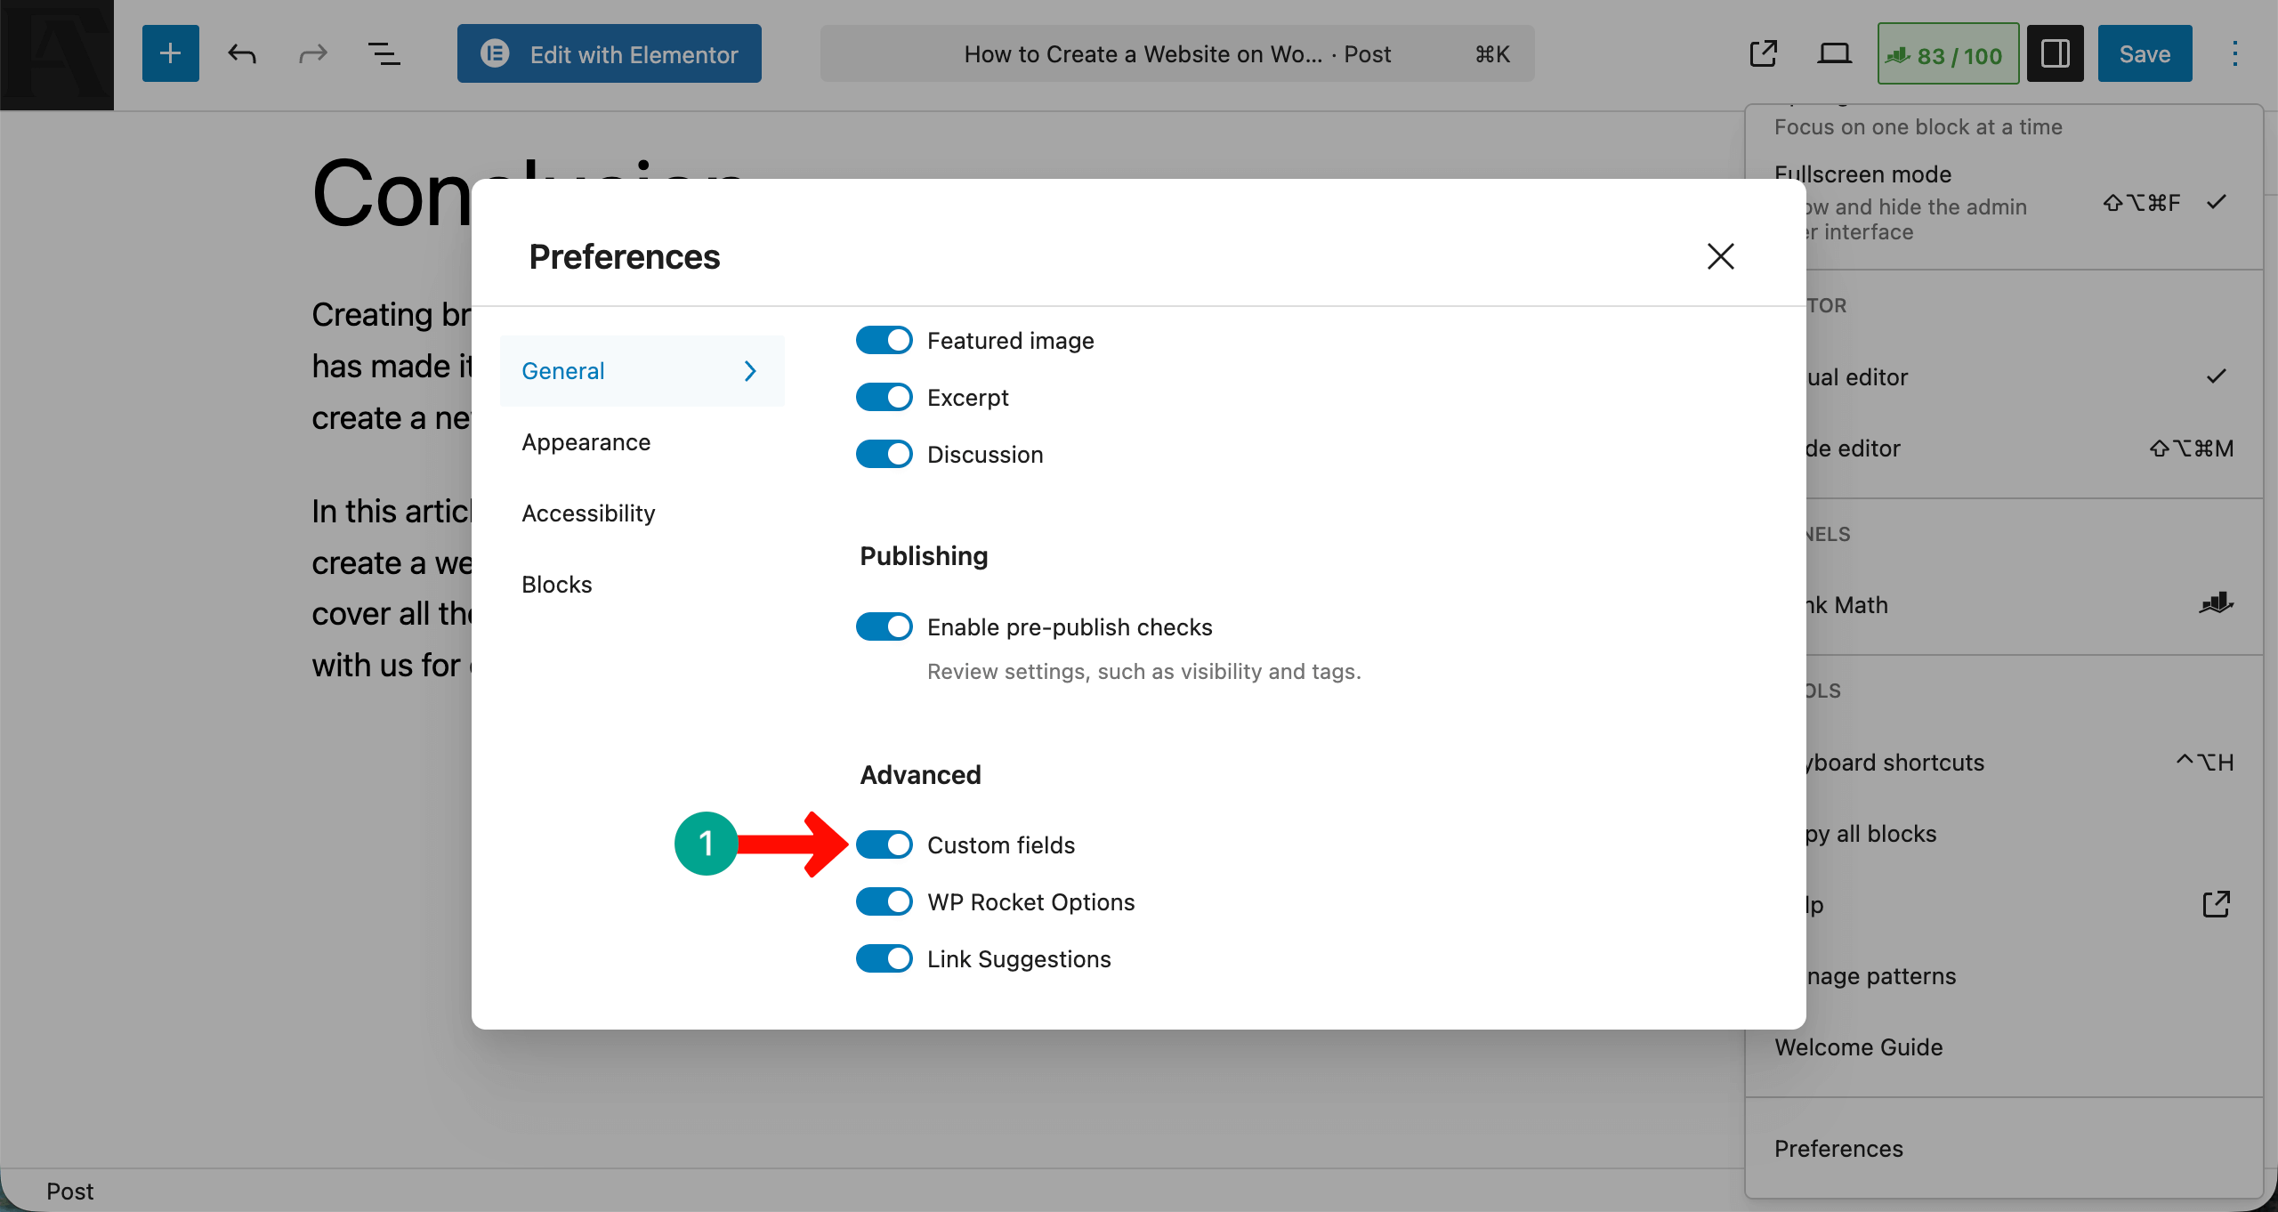Open Preferences from the options menu
This screenshot has height=1212, width=2278.
pos(1838,1148)
